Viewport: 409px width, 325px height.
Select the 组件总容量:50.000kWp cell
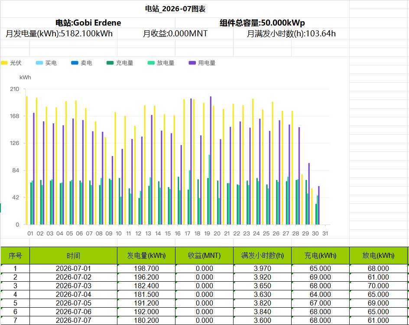point(262,23)
